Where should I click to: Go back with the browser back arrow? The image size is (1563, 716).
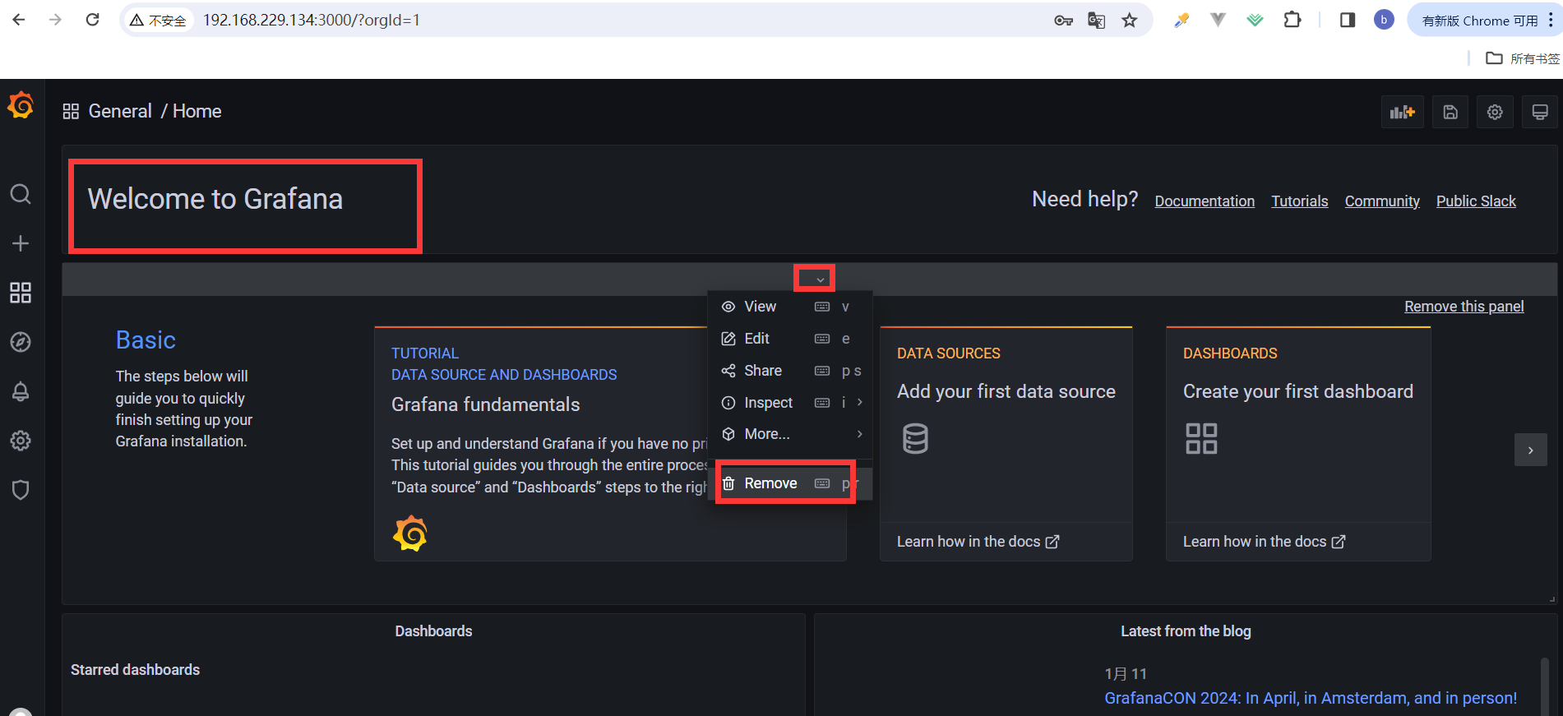[19, 20]
